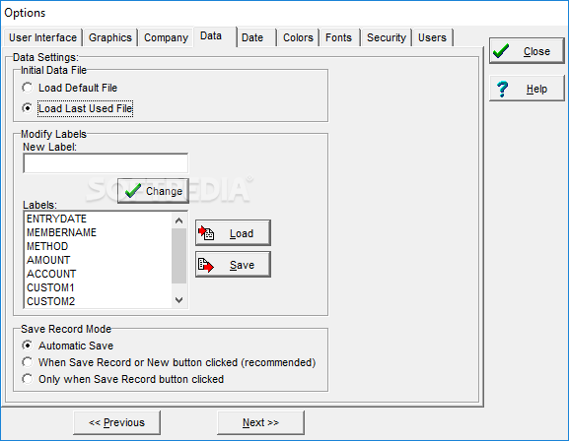Select MEMBERNAME in the labels list
The height and width of the screenshot is (441, 569).
click(98, 232)
